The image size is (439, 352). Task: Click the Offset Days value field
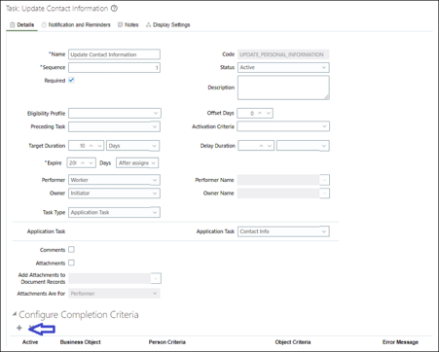(x=247, y=113)
